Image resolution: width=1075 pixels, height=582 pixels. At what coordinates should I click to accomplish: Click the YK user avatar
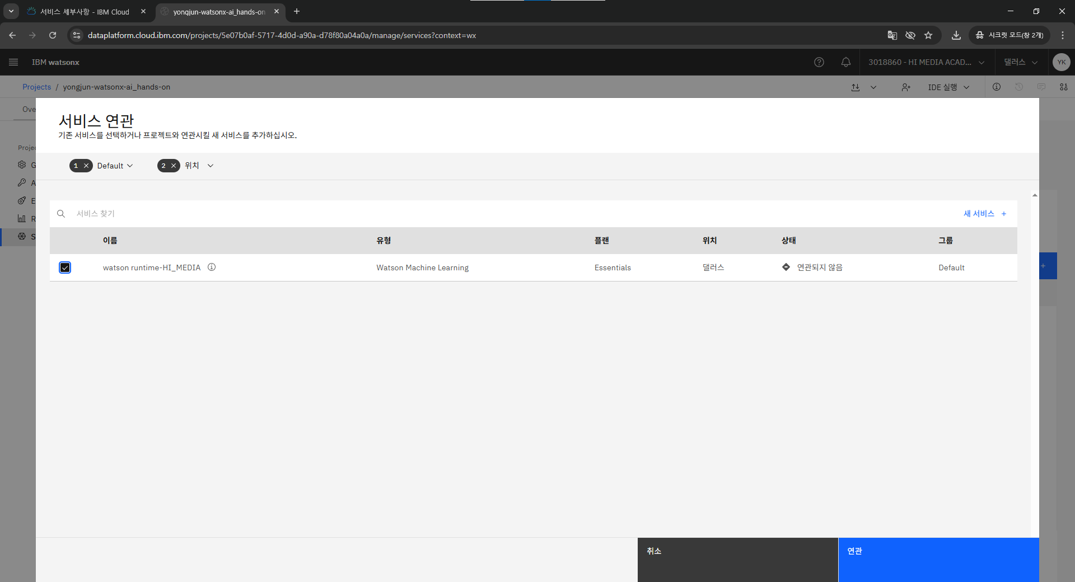pos(1061,62)
